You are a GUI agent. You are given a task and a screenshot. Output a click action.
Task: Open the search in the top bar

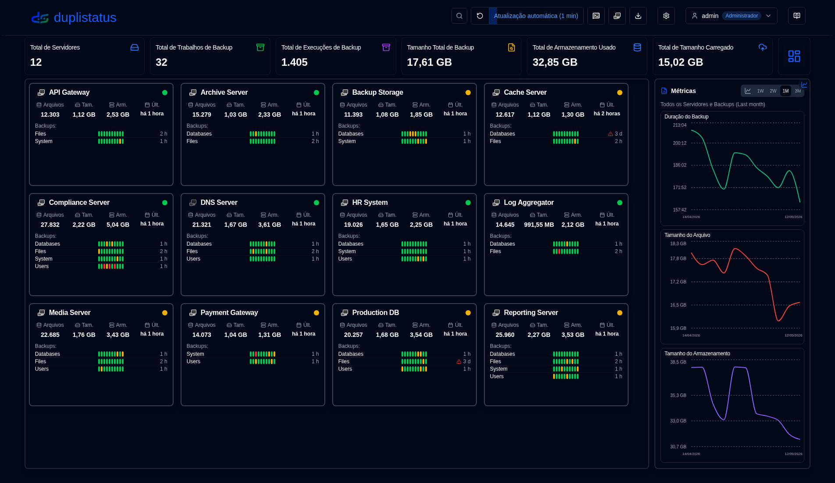(459, 16)
